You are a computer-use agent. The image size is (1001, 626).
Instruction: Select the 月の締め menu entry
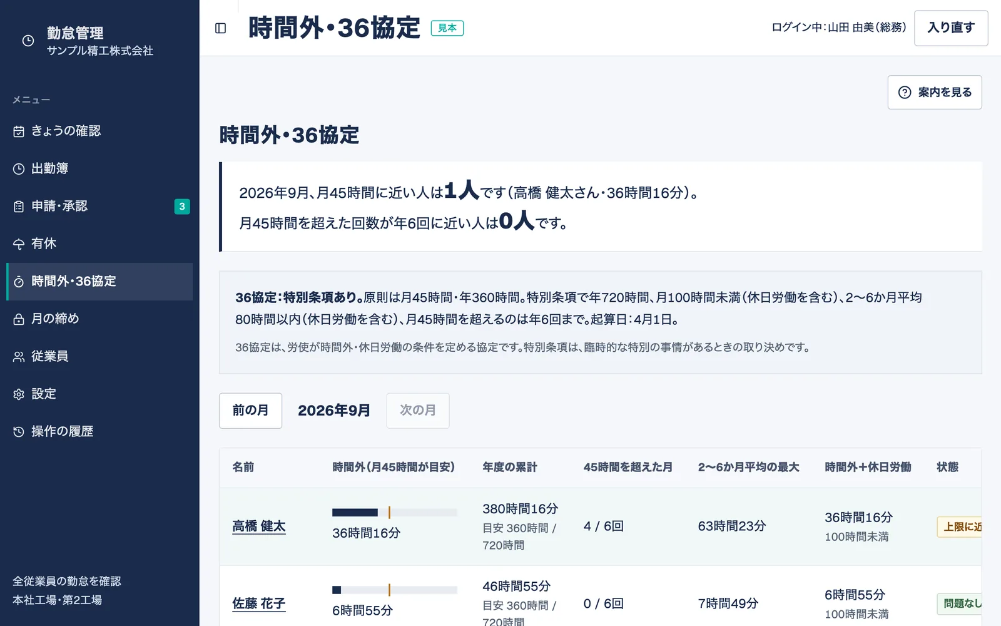tap(99, 319)
